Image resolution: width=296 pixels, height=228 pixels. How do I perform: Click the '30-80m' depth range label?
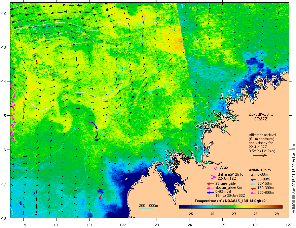coord(263,179)
